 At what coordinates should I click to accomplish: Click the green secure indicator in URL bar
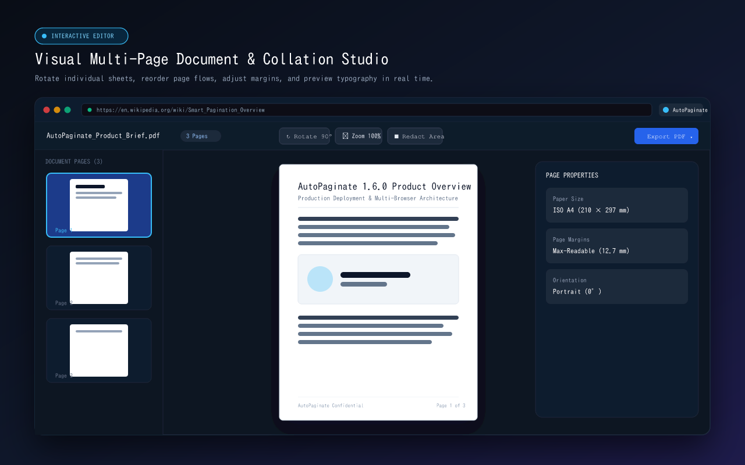click(x=90, y=110)
